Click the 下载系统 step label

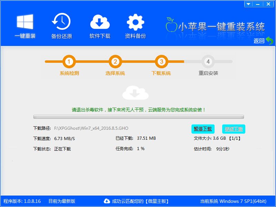tap(161, 73)
